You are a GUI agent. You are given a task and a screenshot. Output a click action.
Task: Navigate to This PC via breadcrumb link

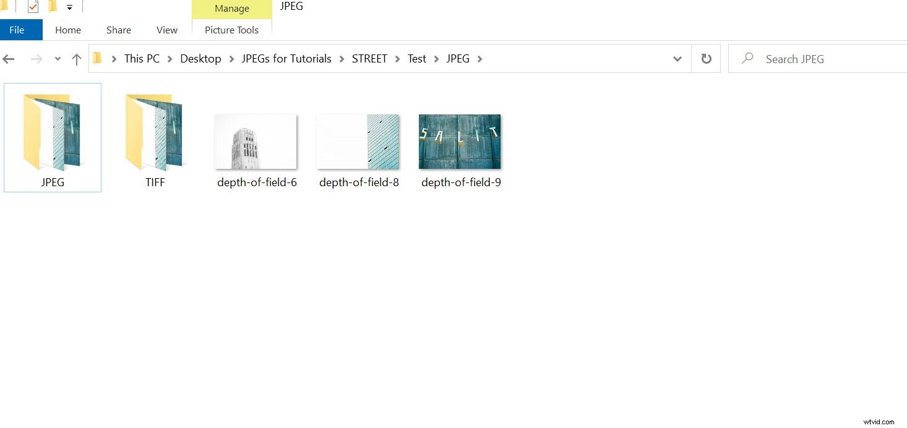(x=142, y=58)
